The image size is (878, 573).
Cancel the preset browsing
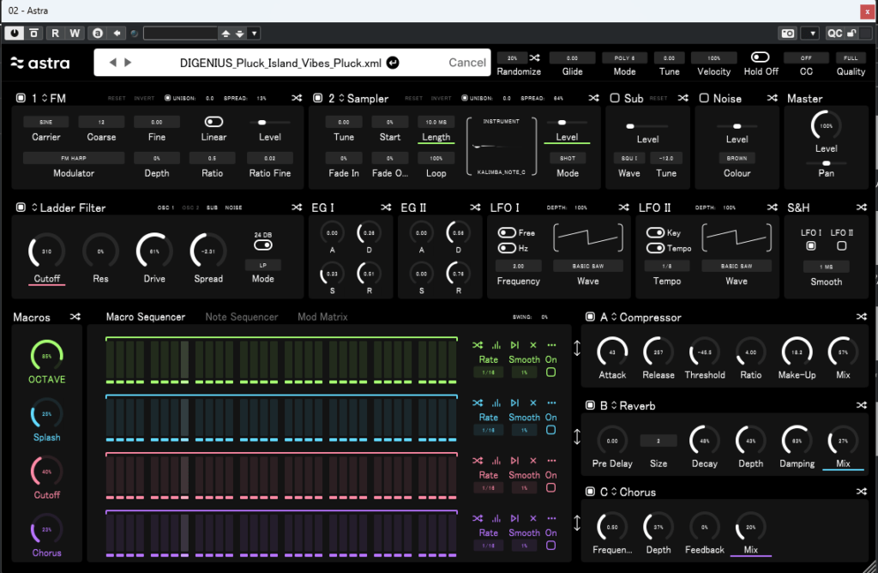(x=467, y=63)
